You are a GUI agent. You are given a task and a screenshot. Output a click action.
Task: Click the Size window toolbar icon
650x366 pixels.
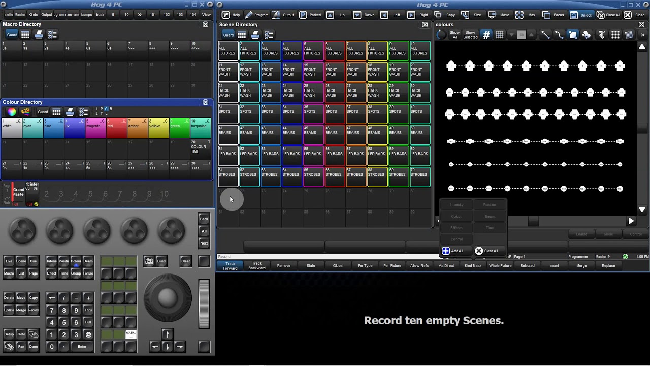pyautogui.click(x=472, y=15)
